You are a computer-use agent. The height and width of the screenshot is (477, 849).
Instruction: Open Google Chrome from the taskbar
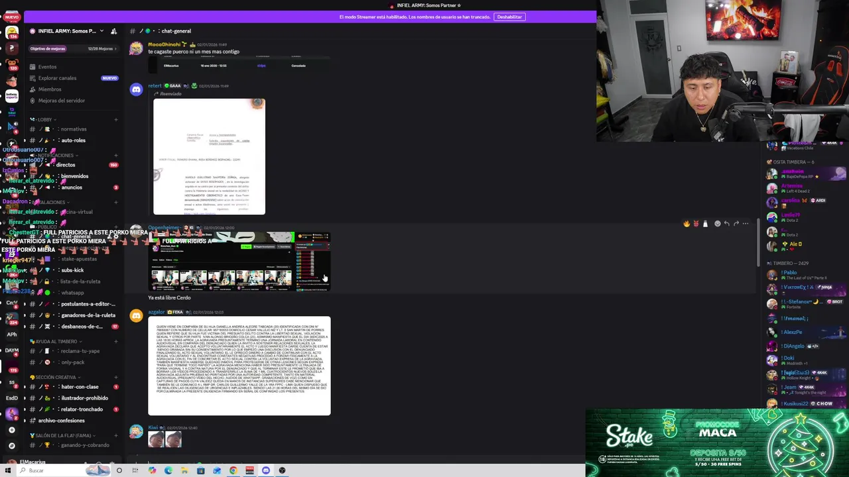[233, 470]
